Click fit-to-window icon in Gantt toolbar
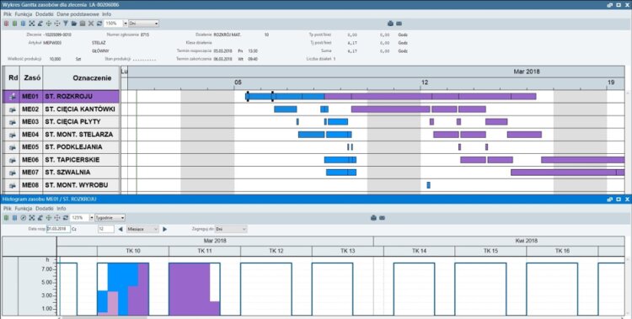 (x=31, y=24)
